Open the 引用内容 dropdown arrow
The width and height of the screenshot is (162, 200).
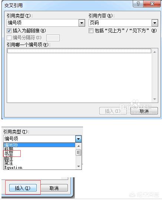(x=155, y=23)
